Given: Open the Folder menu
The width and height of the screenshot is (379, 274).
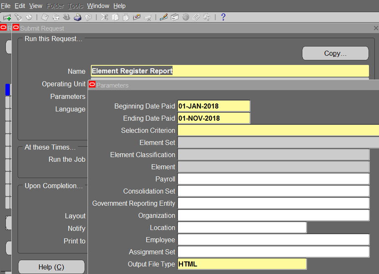Looking at the screenshot, I should pyautogui.click(x=55, y=6).
